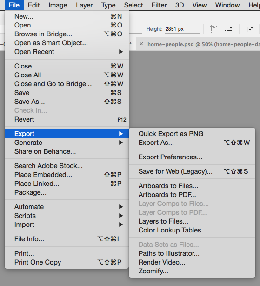This screenshot has height=286, width=260.
Task: Open the Window menu
Action: (x=227, y=5)
